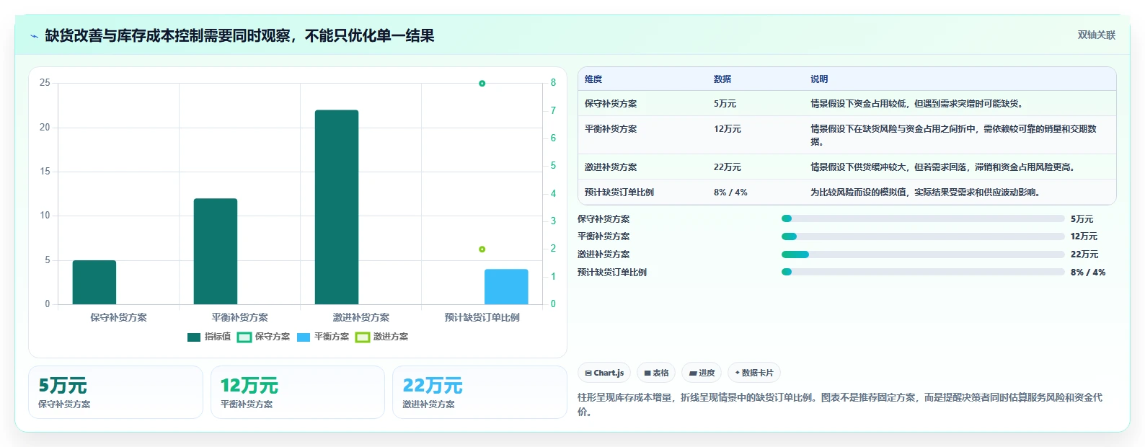Click the 激进补货方案 tall bar
Screen dimensions: 1145x447
point(337,207)
